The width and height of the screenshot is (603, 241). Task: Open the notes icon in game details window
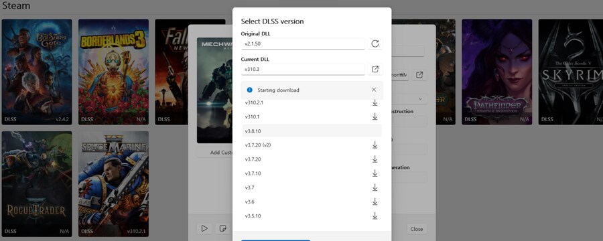point(222,228)
